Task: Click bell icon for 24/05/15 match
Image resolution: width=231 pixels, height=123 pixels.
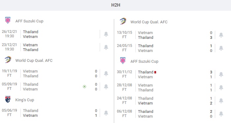Action: [221, 48]
